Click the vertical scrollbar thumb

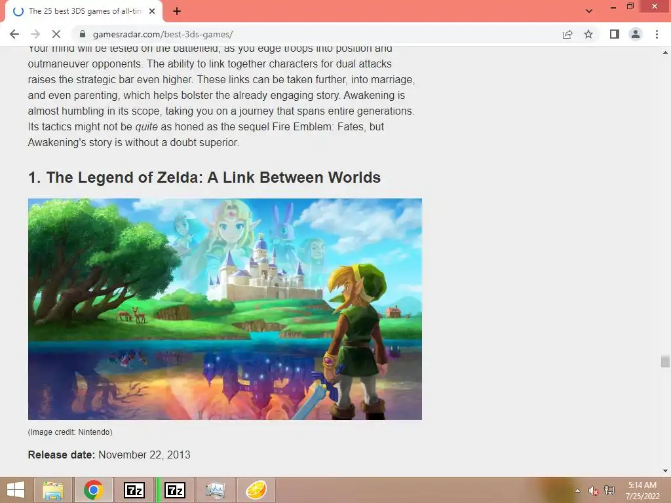(665, 361)
